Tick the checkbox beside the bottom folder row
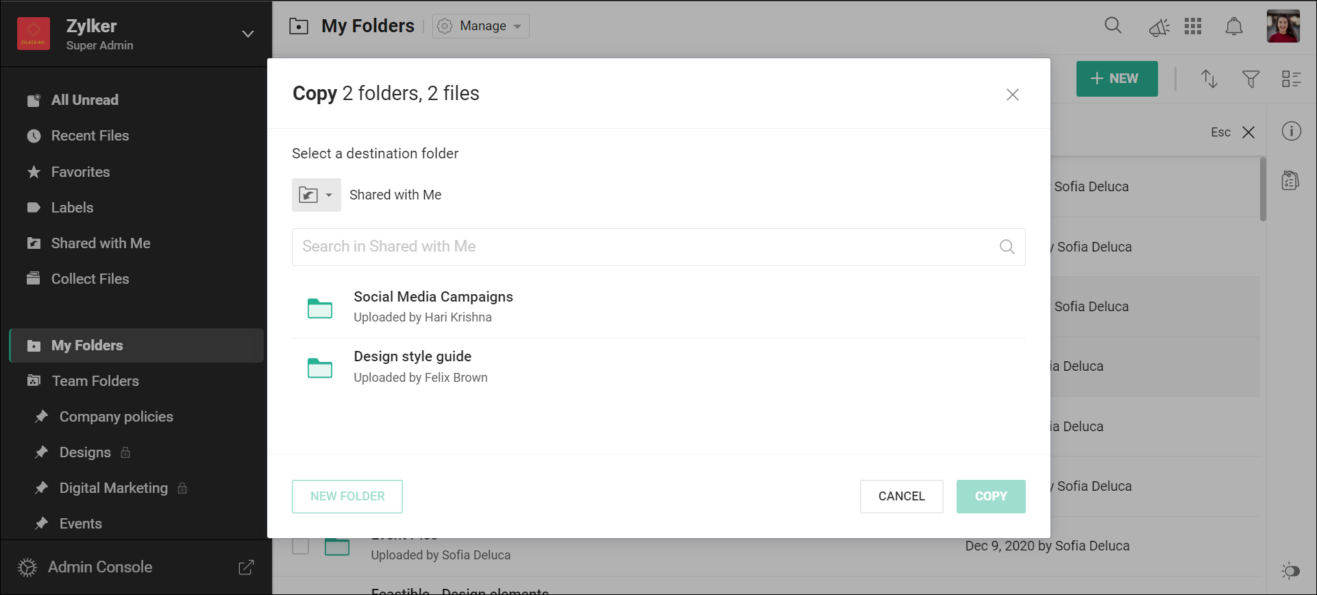 click(x=300, y=546)
